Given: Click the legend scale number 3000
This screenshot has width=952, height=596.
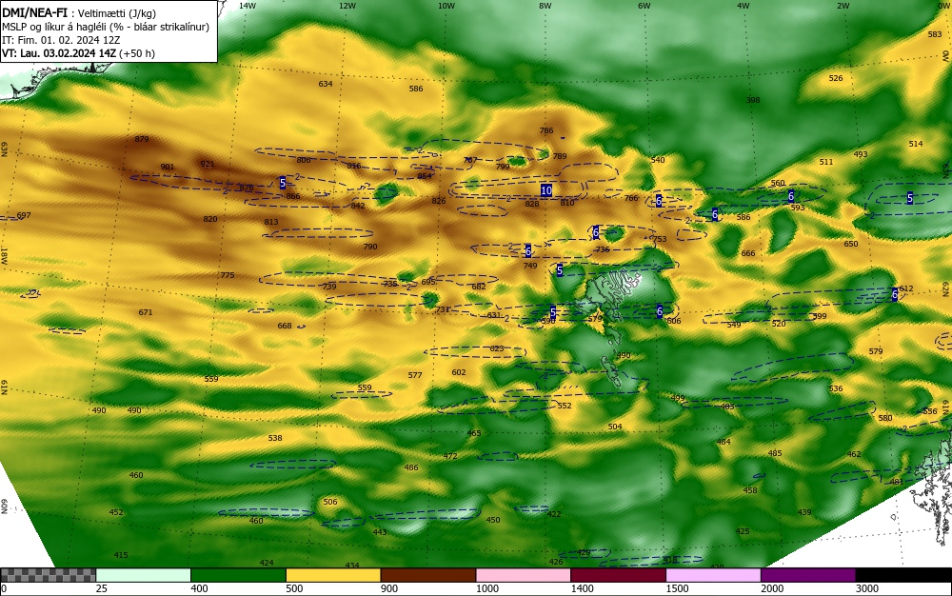Looking at the screenshot, I should [x=867, y=588].
